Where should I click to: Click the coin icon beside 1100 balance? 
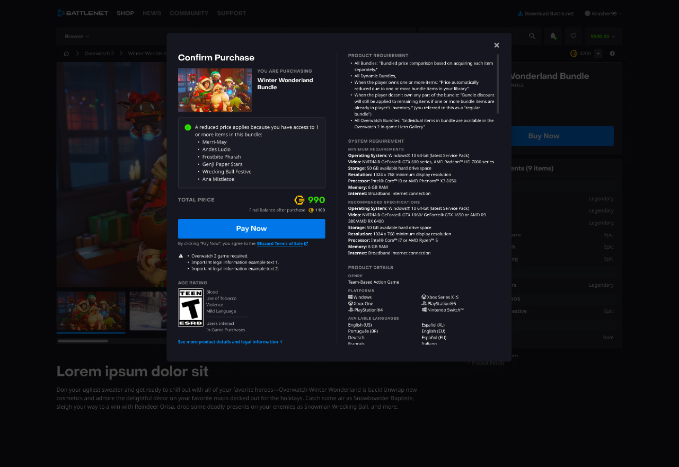311,210
